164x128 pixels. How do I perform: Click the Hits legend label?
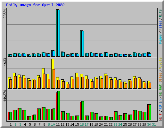click(x=160, y=13)
